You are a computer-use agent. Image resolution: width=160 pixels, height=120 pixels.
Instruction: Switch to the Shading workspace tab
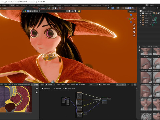point(59,5)
